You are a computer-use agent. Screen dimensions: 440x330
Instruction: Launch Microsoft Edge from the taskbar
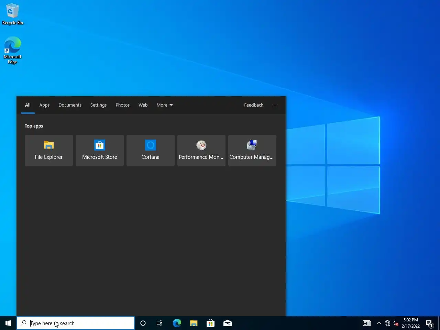pyautogui.click(x=177, y=323)
